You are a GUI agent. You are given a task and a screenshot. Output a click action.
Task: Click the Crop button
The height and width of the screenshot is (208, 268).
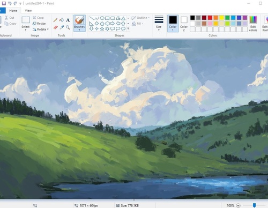(38, 18)
